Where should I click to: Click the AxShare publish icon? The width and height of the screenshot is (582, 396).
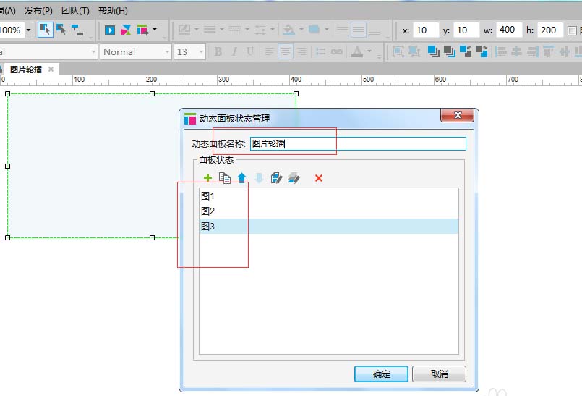coord(126,30)
